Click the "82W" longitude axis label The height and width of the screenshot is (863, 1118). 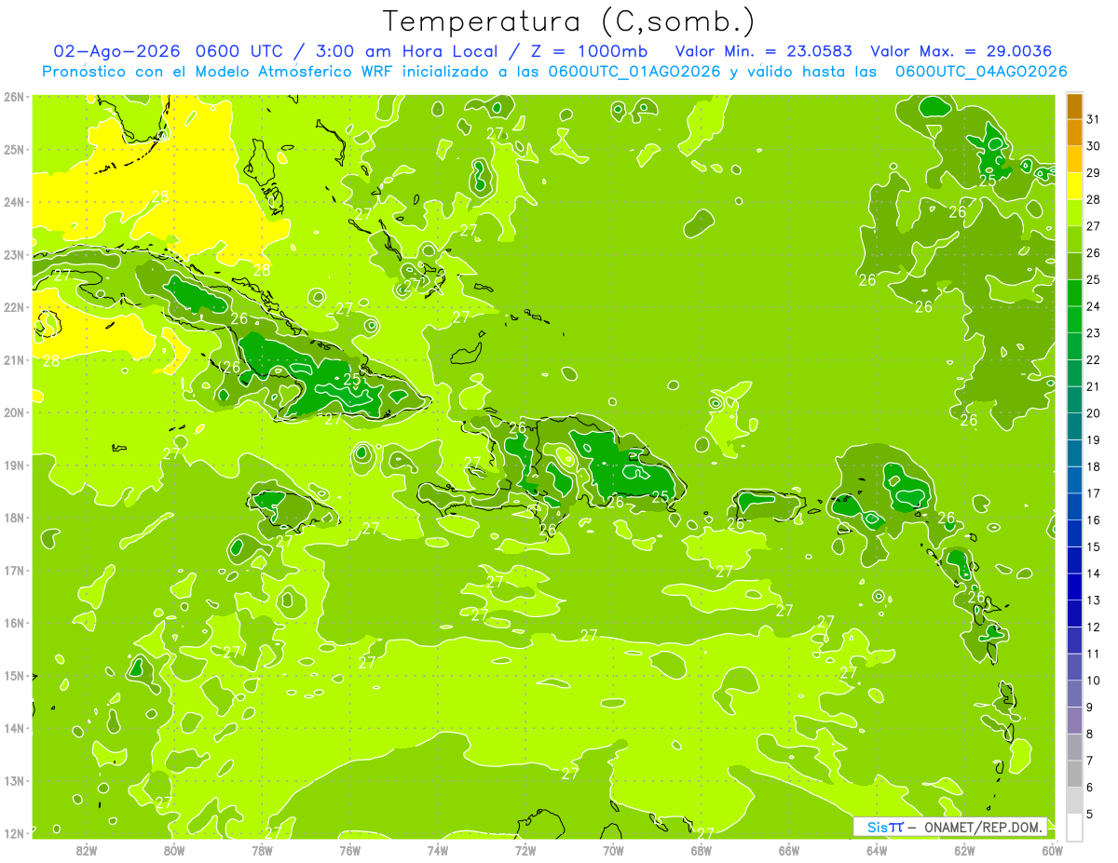87,850
